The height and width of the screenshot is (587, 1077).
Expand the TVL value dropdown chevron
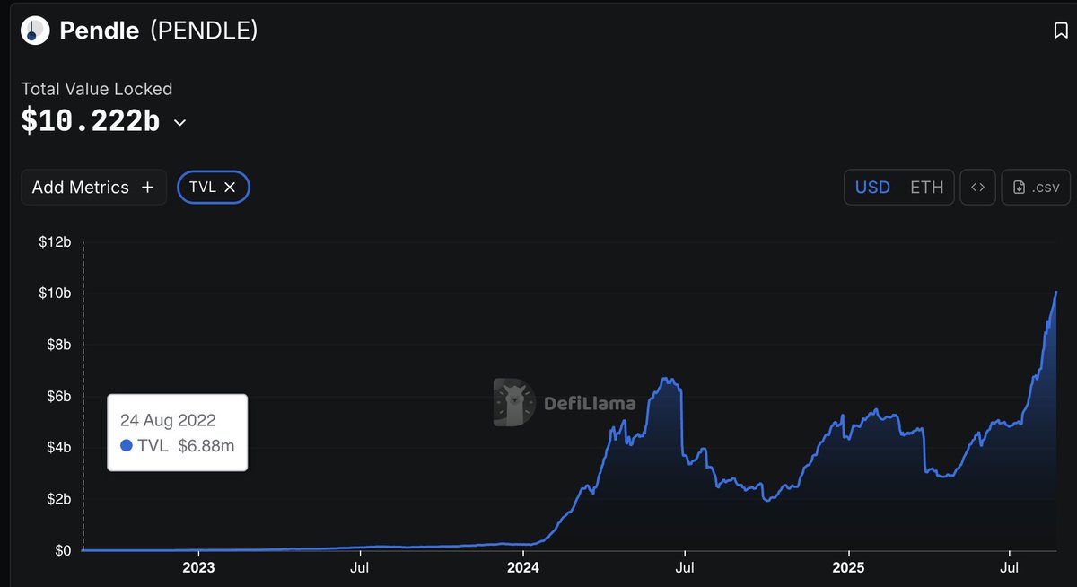tap(179, 122)
